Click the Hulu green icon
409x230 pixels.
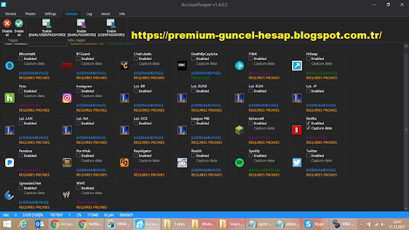click(10, 98)
